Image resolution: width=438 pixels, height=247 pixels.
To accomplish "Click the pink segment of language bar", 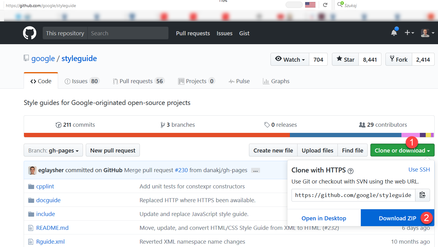I will pos(410,135).
